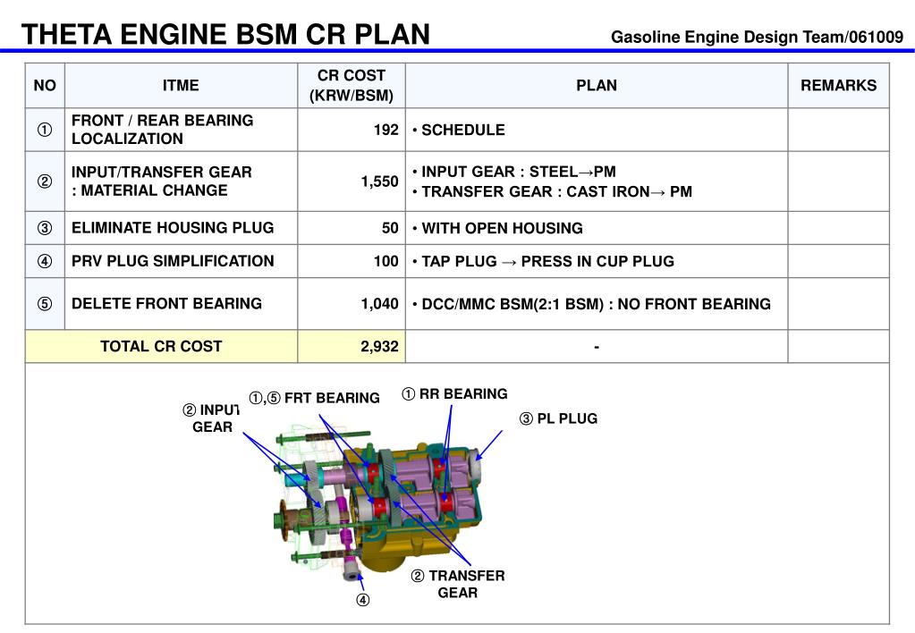The width and height of the screenshot is (915, 633).
Task: Click the "①,⑤ FRT BEARING" diagram label
Action: (x=315, y=398)
